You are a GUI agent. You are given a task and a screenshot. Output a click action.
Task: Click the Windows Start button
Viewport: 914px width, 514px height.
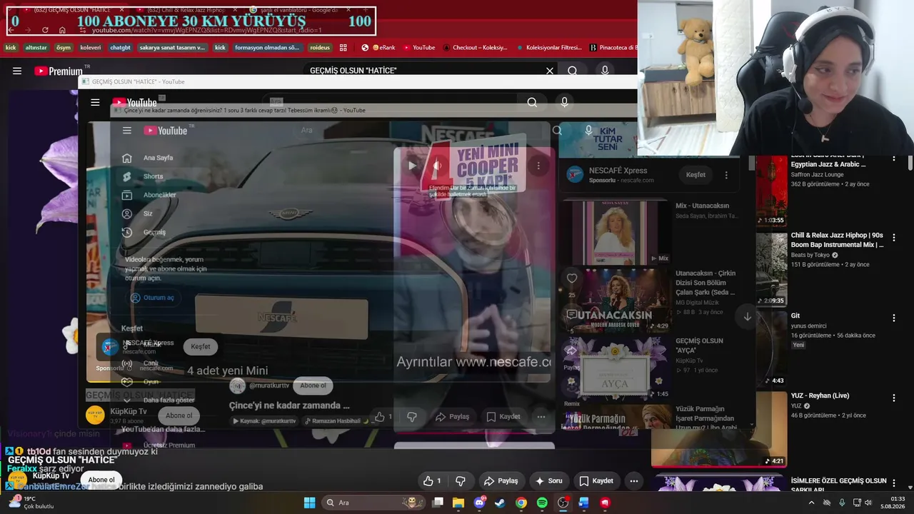pos(309,503)
